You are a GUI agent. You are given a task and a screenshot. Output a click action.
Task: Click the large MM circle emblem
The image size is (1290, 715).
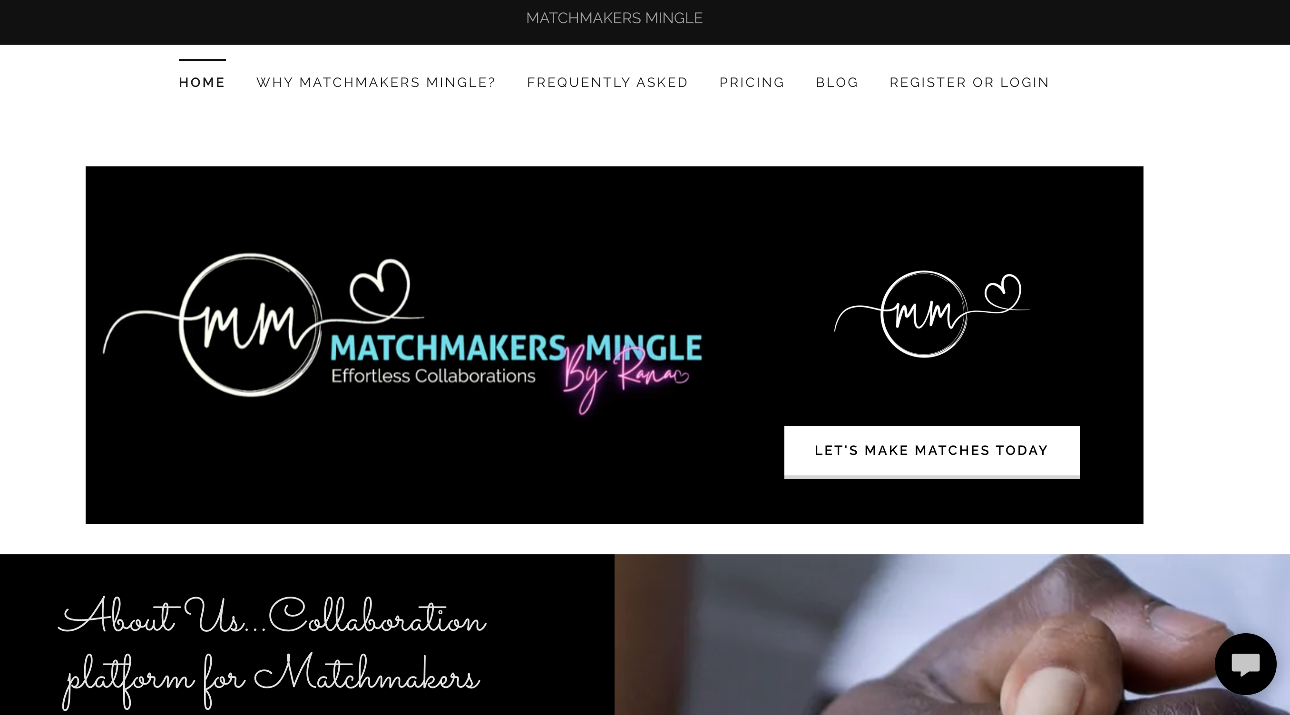pos(250,325)
